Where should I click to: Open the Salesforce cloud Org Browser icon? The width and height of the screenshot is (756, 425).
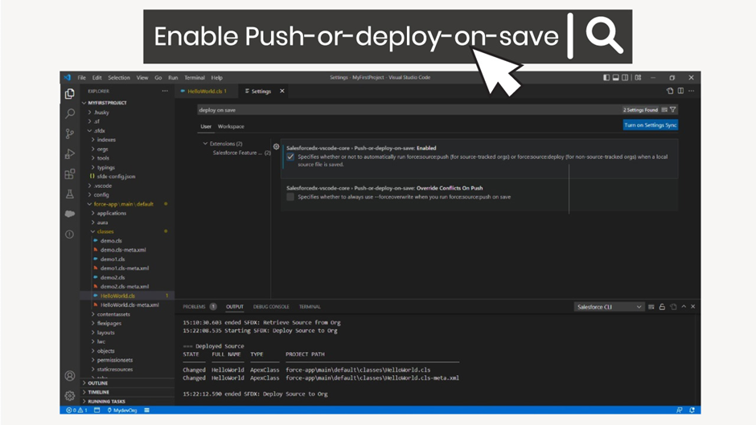pyautogui.click(x=70, y=214)
